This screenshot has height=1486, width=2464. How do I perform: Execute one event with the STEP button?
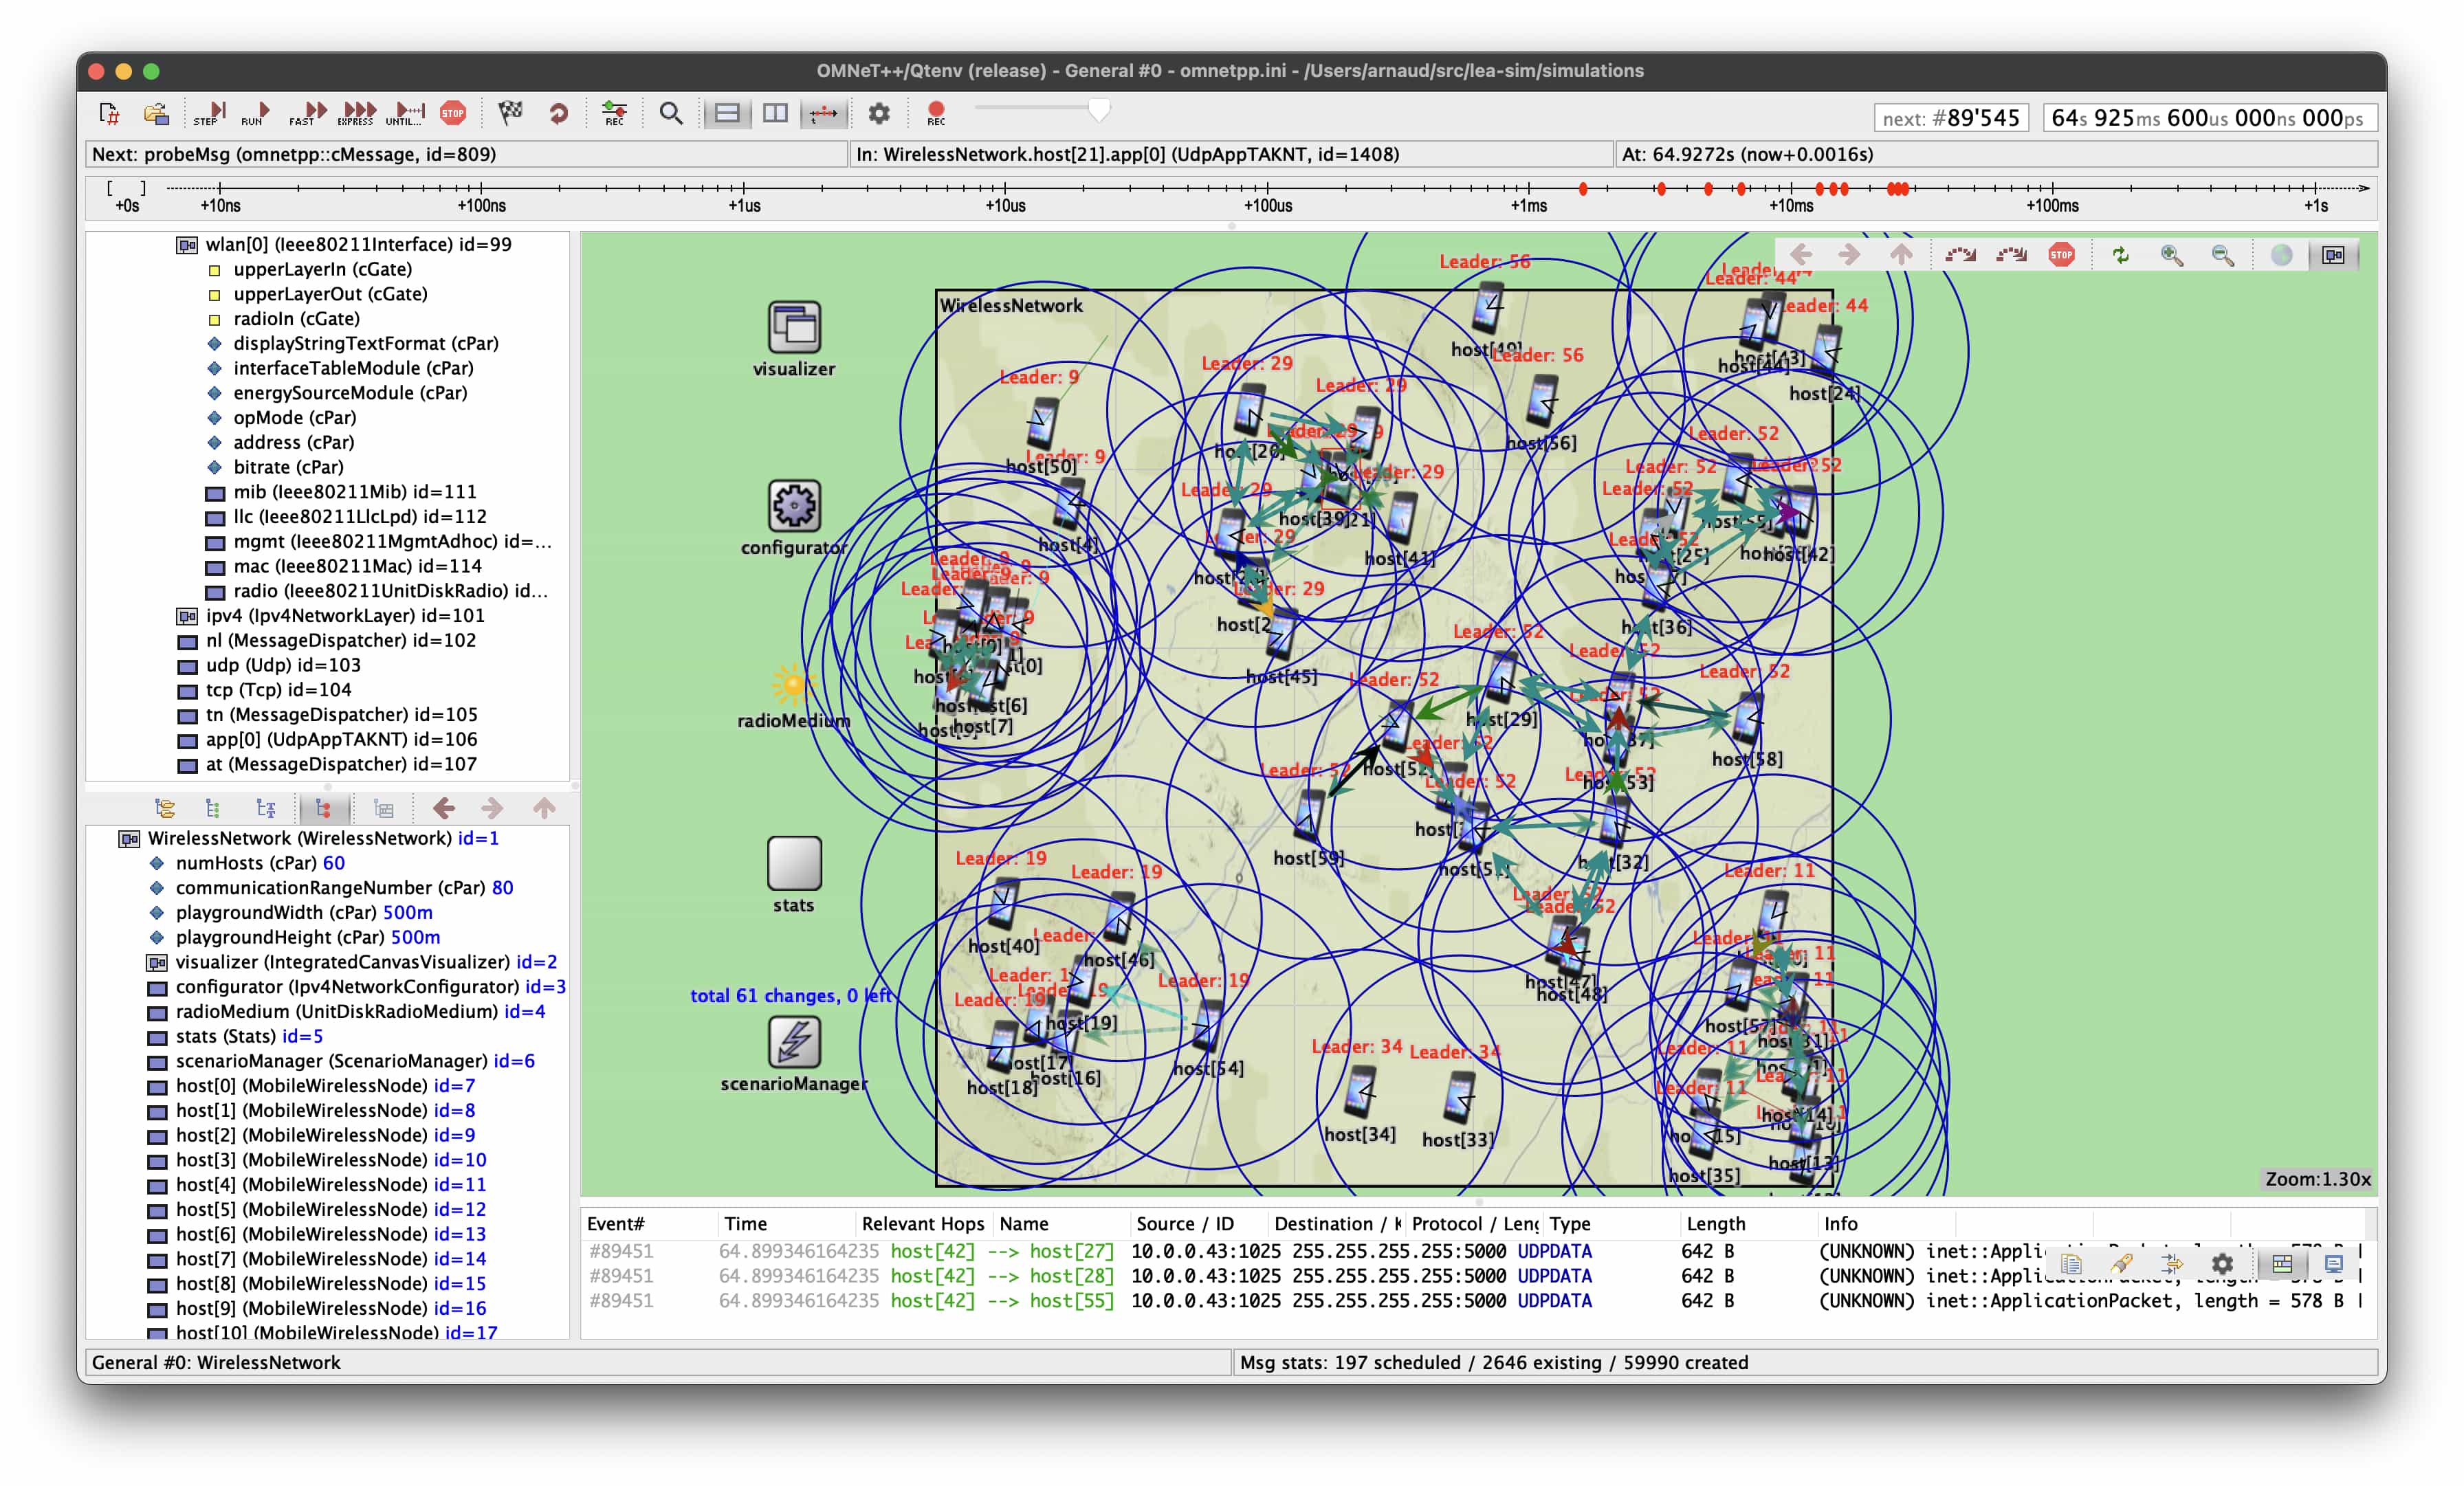tap(210, 114)
